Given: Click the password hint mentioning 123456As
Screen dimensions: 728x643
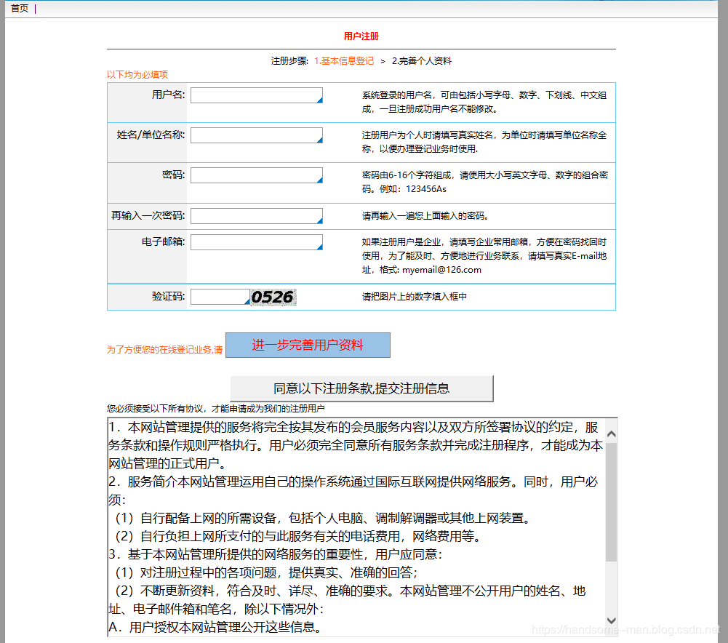Looking at the screenshot, I should [484, 182].
